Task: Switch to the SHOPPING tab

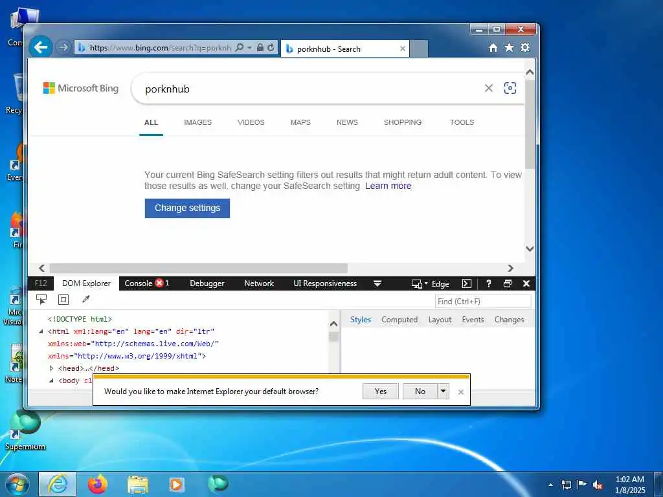Action: [403, 122]
